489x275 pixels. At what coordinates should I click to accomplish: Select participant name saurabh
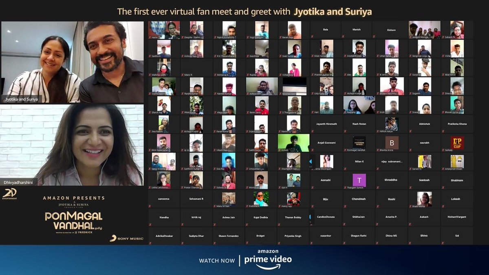(424, 143)
